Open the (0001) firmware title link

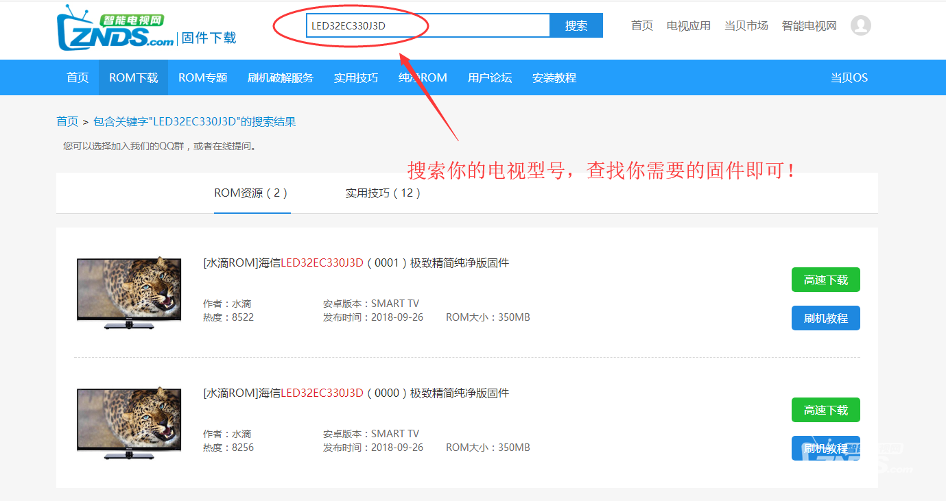(356, 262)
